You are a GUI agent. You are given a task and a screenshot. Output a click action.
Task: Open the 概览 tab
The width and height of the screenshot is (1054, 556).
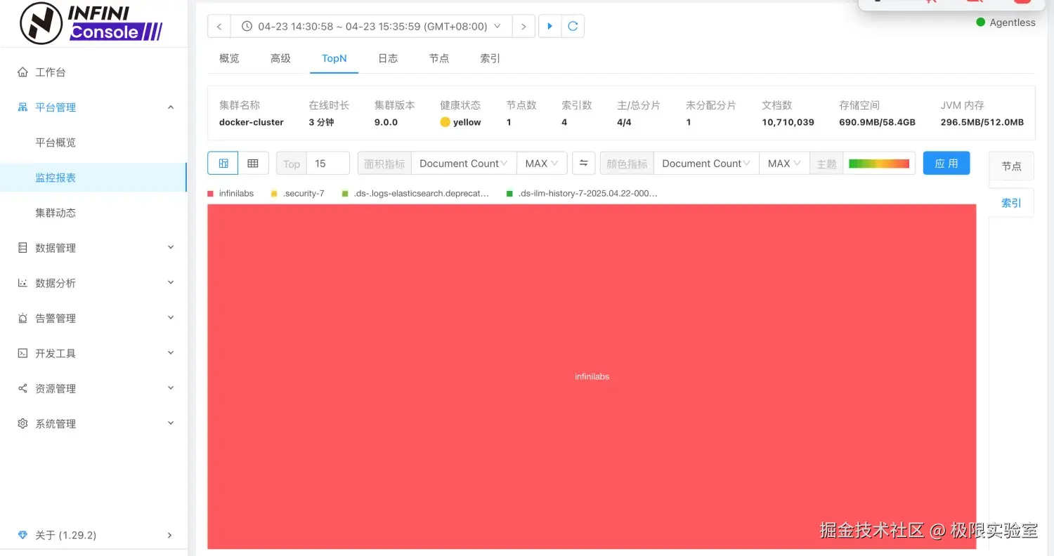point(229,58)
